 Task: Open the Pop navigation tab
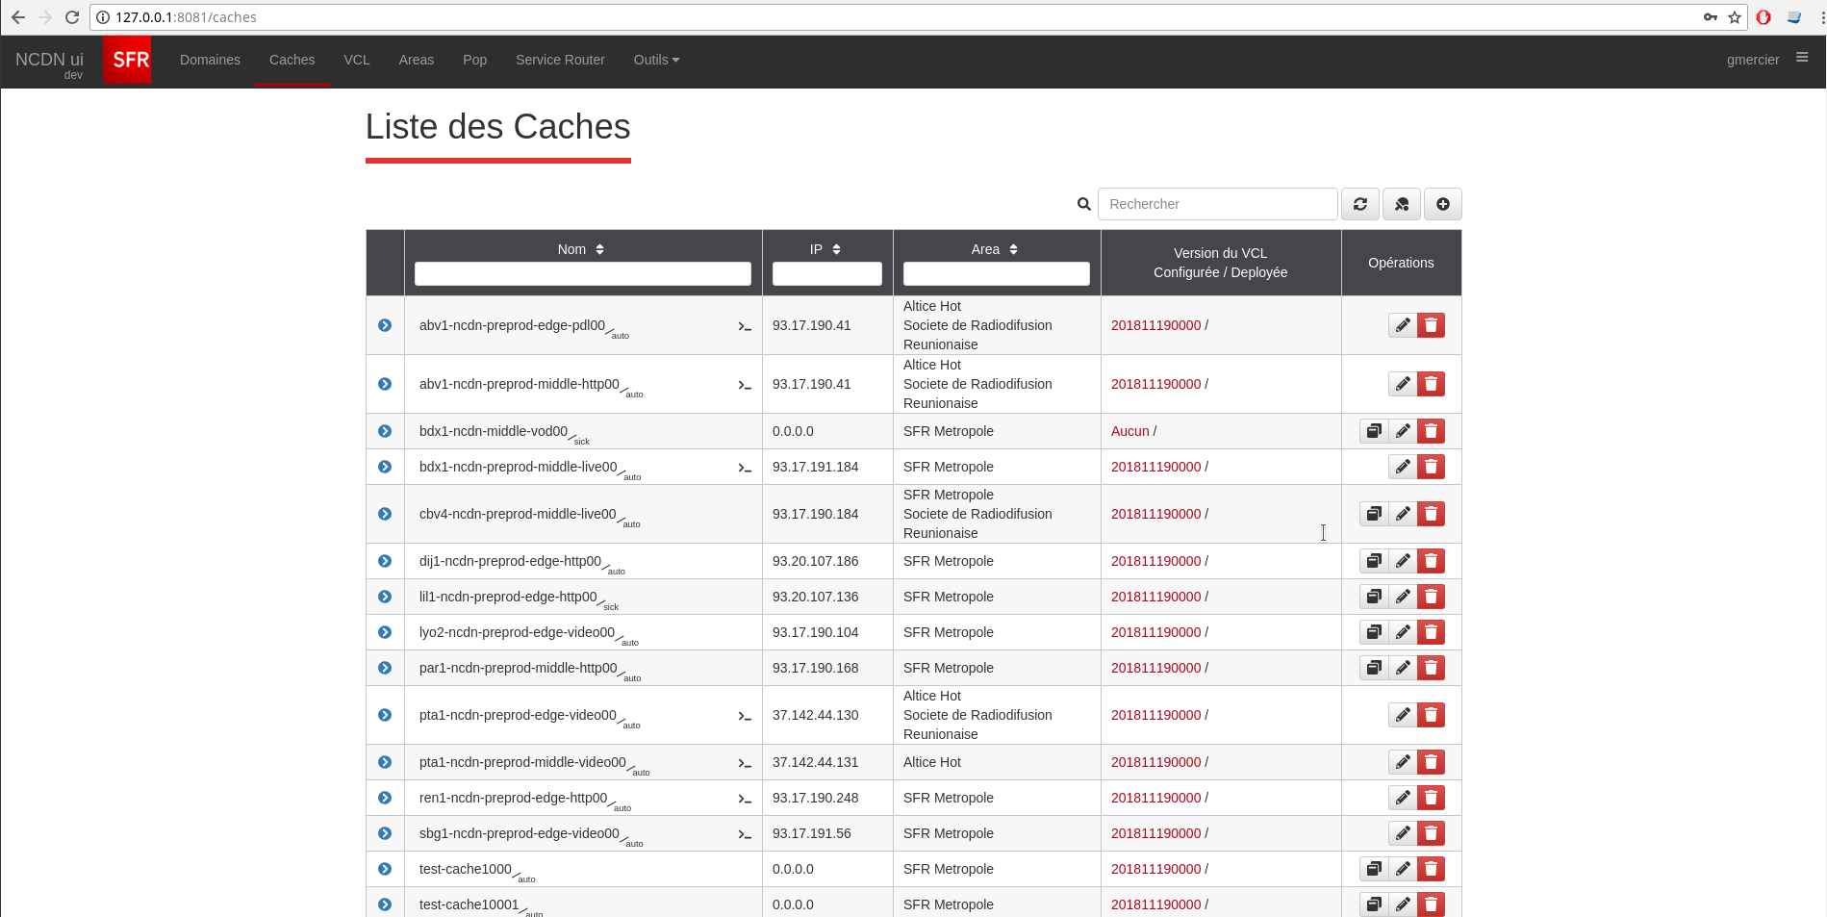(474, 60)
